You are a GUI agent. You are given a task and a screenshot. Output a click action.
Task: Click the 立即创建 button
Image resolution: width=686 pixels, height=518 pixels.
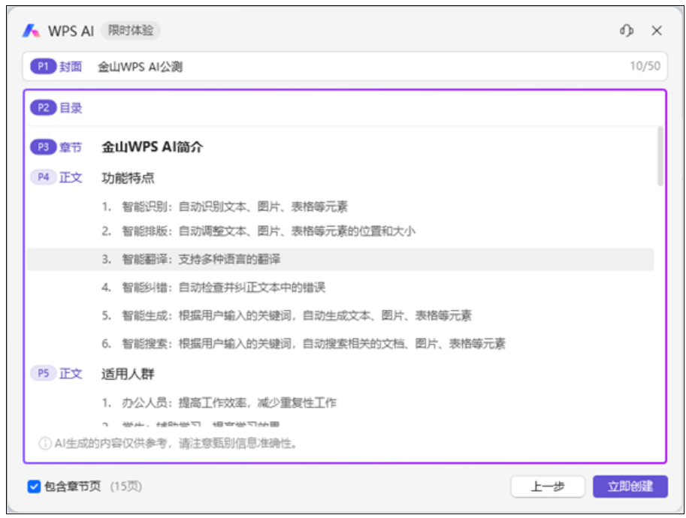tap(630, 486)
